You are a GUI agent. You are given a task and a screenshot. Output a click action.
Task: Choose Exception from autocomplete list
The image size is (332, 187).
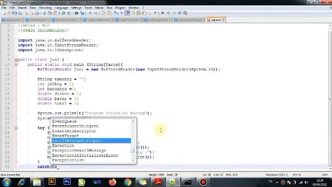pyautogui.click(x=91, y=145)
